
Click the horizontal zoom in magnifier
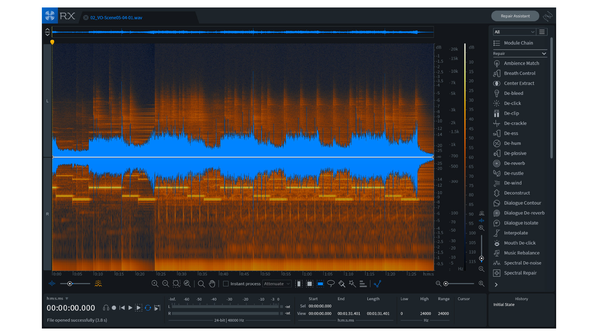[x=481, y=284]
